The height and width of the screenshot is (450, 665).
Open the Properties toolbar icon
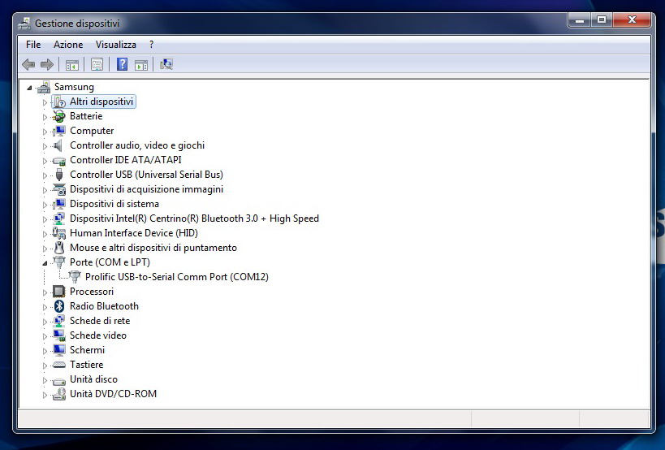[x=97, y=64]
